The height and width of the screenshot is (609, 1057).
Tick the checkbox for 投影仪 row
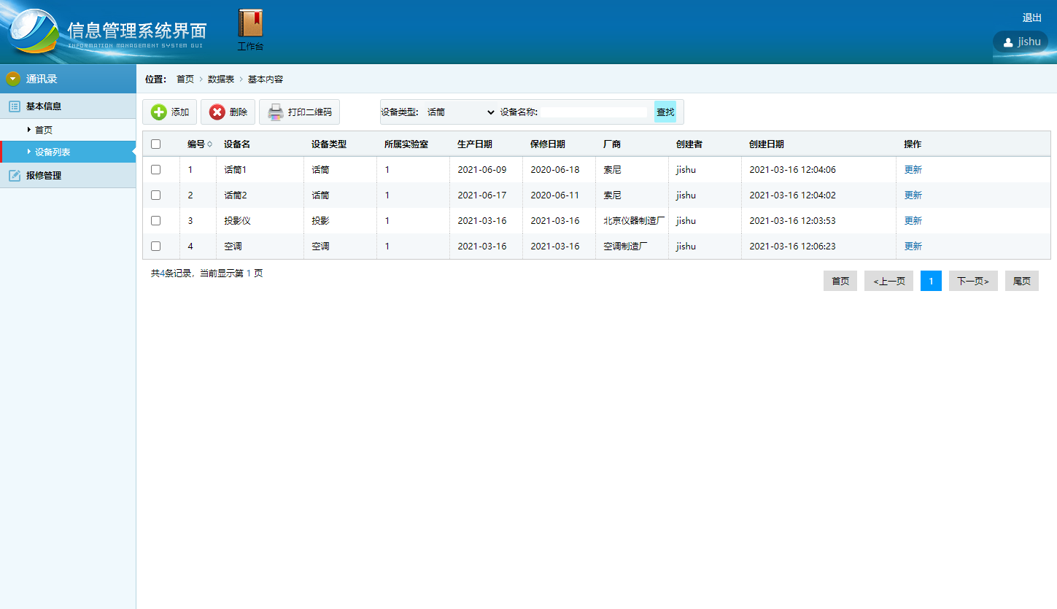tap(155, 220)
